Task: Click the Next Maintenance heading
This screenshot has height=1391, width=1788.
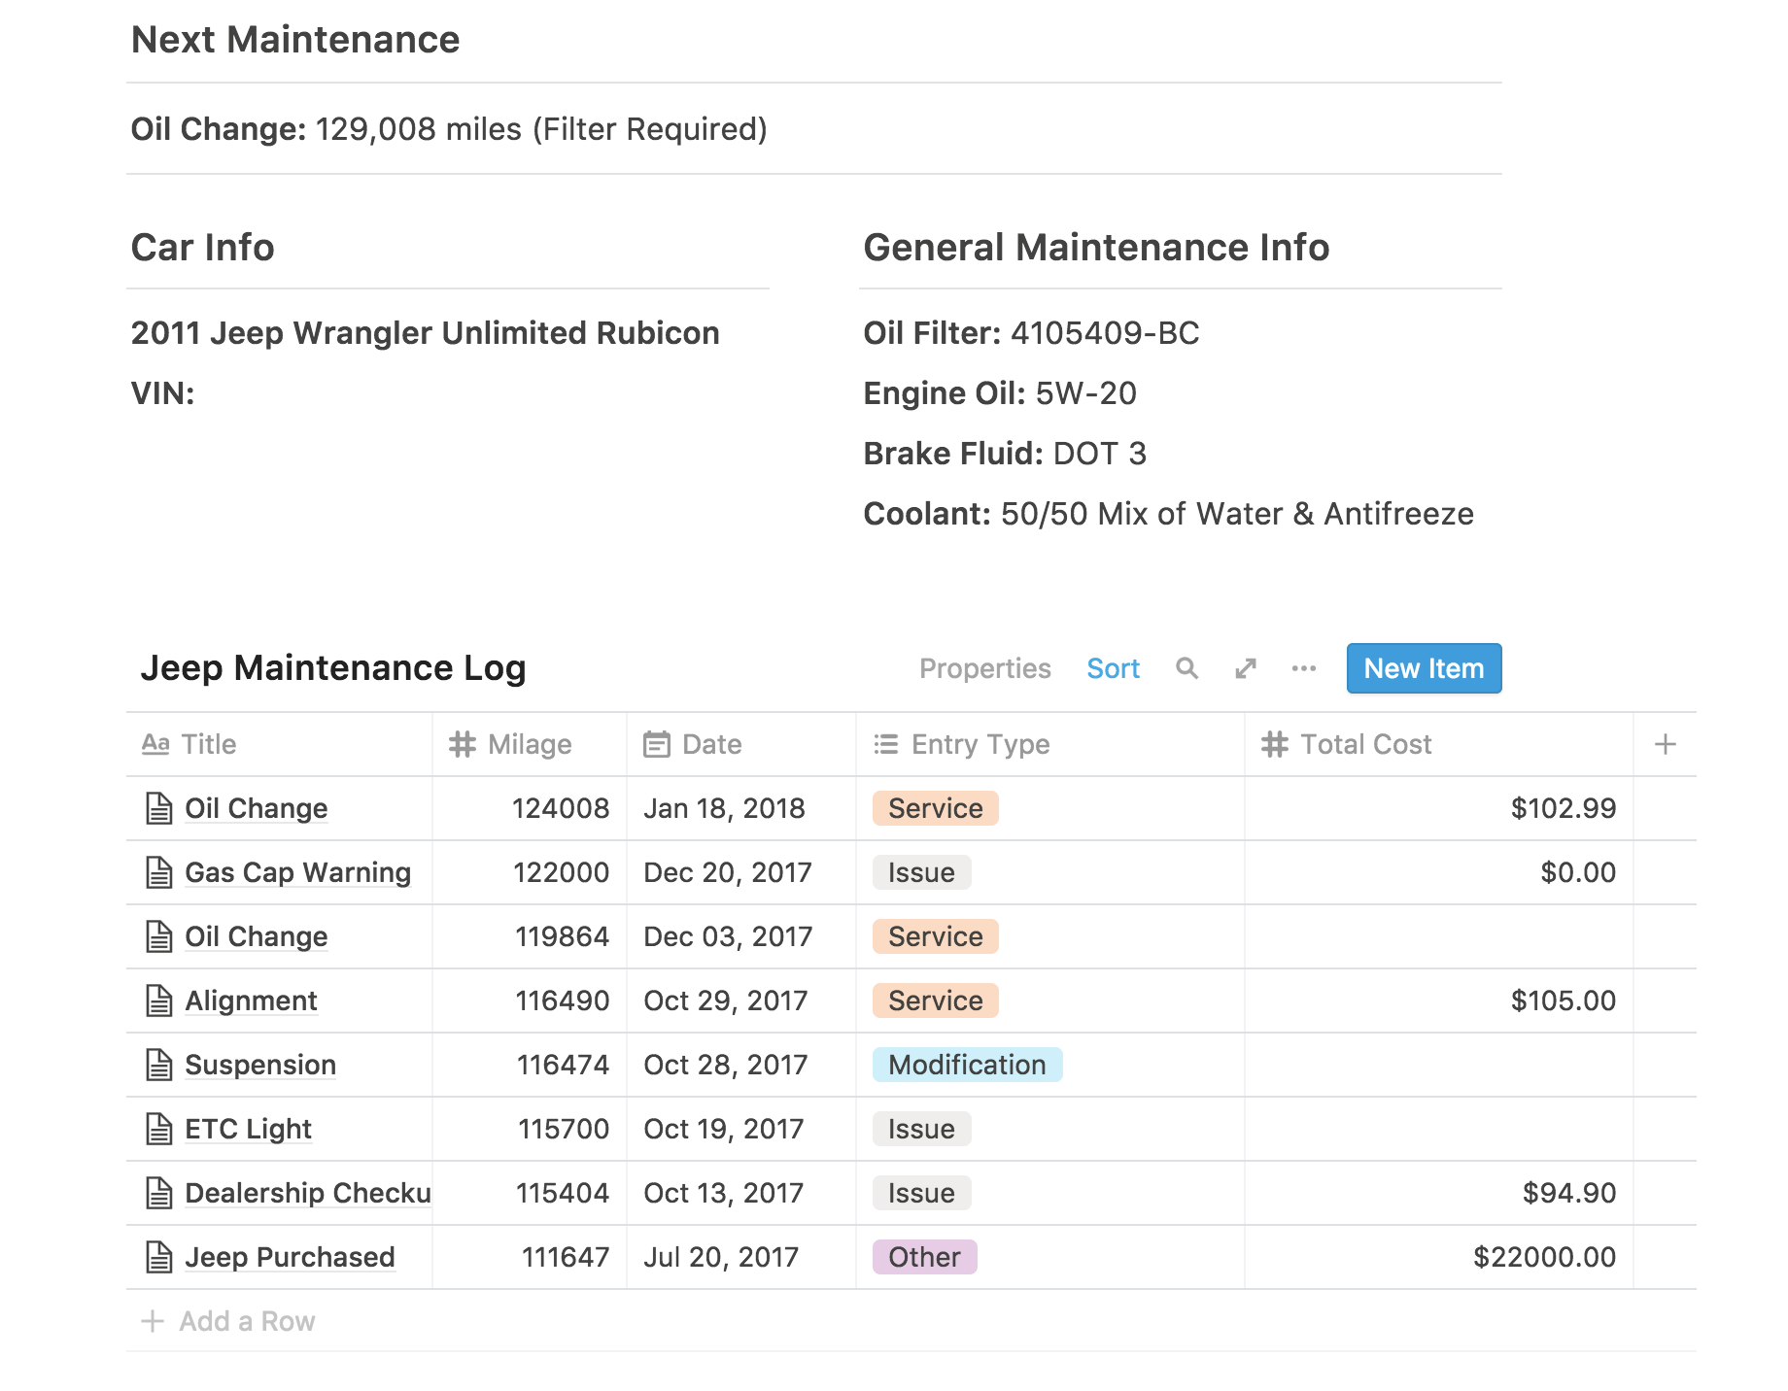Action: tap(295, 40)
